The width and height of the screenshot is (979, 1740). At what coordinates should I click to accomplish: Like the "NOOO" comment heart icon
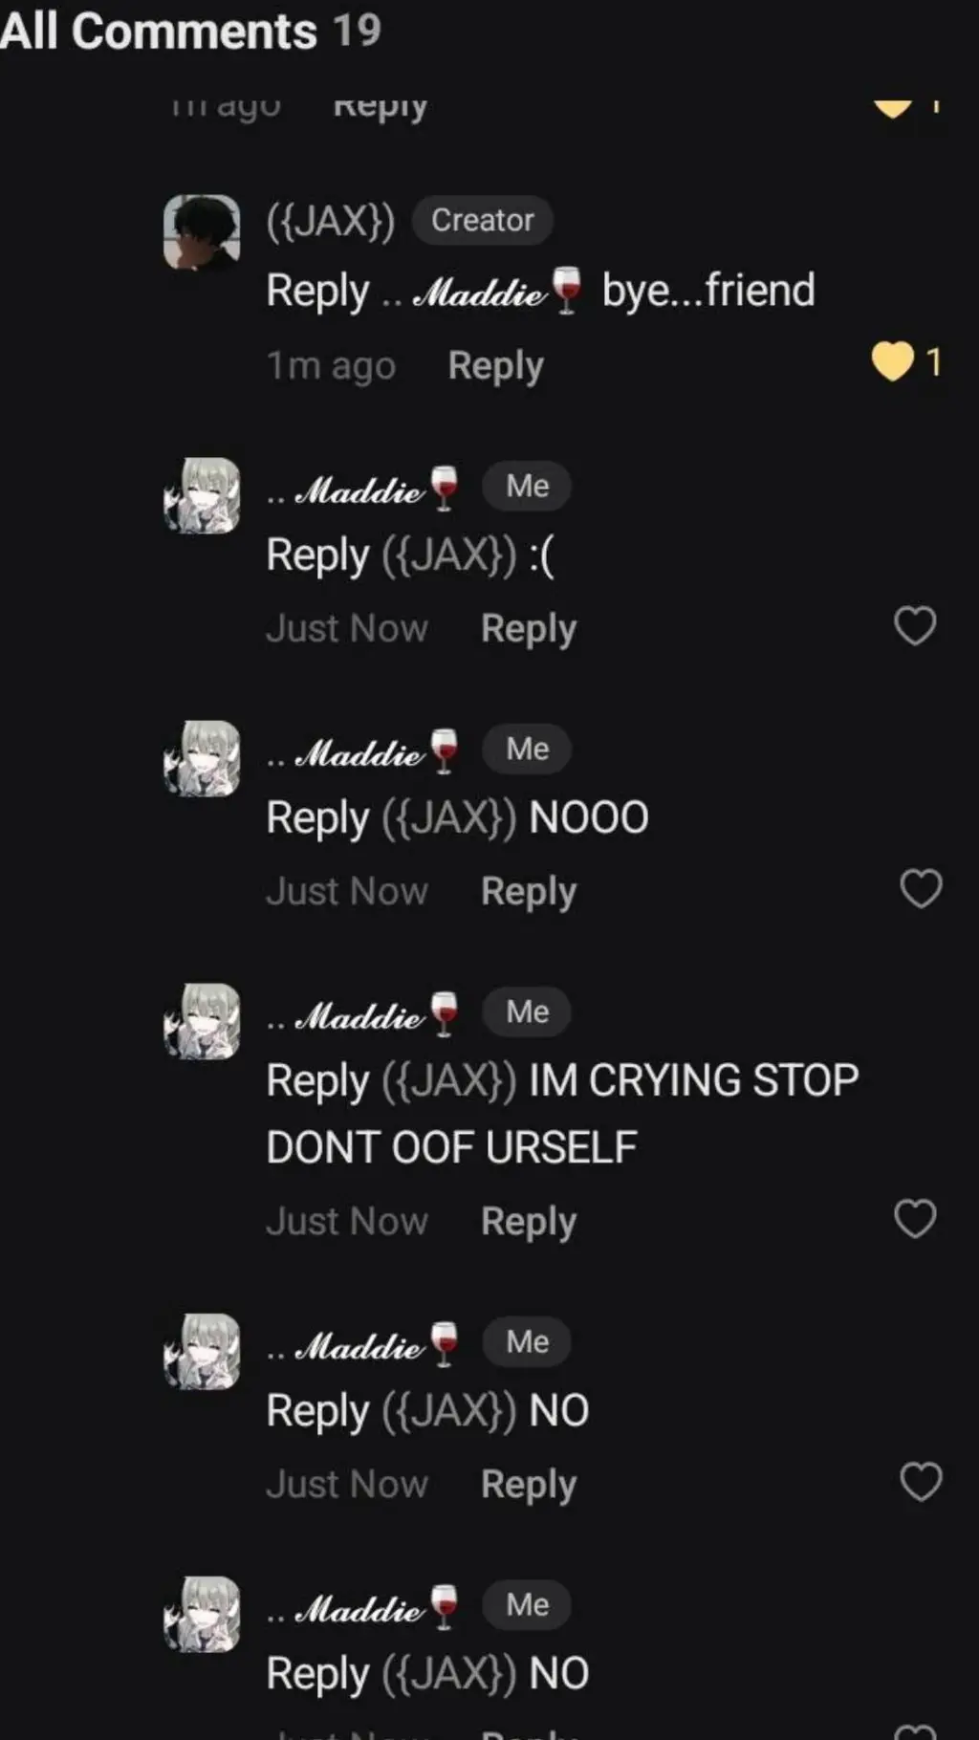tap(921, 889)
